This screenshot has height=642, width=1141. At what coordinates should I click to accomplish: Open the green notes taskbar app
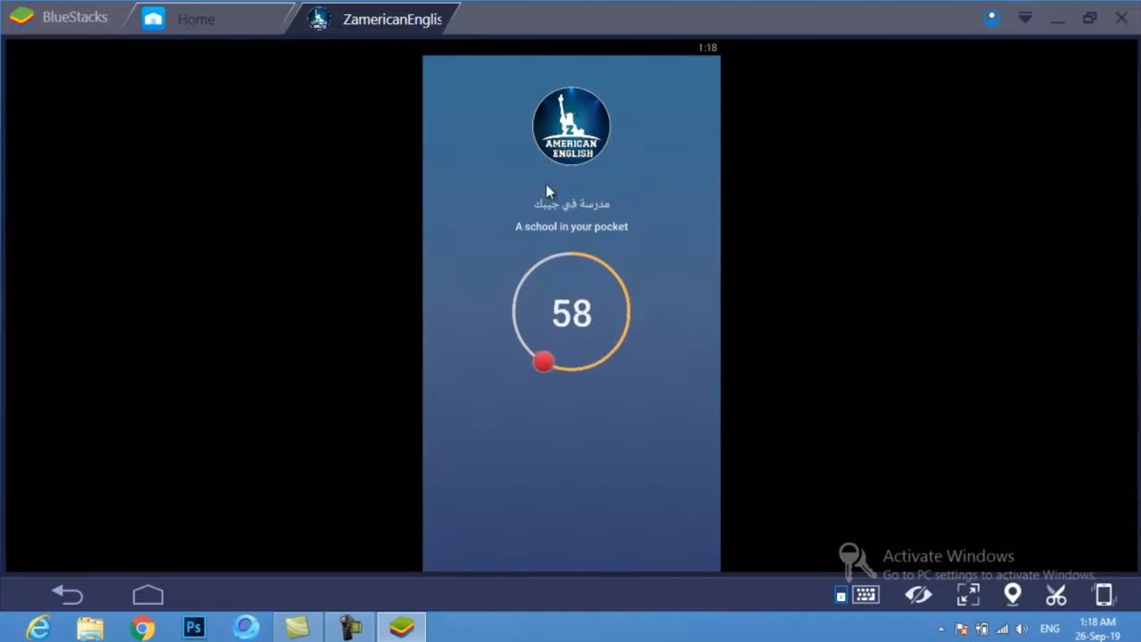click(297, 628)
